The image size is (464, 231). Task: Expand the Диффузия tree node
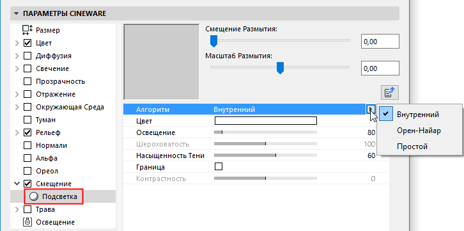pos(17,56)
